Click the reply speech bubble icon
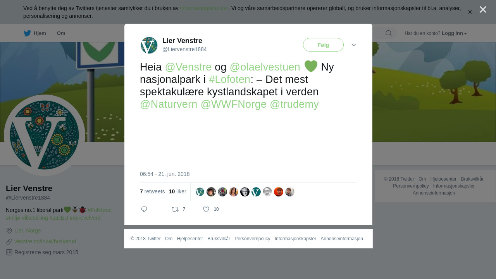496x279 pixels. click(x=144, y=209)
